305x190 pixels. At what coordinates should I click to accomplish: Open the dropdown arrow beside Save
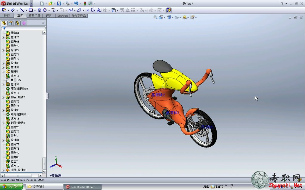[63, 4]
